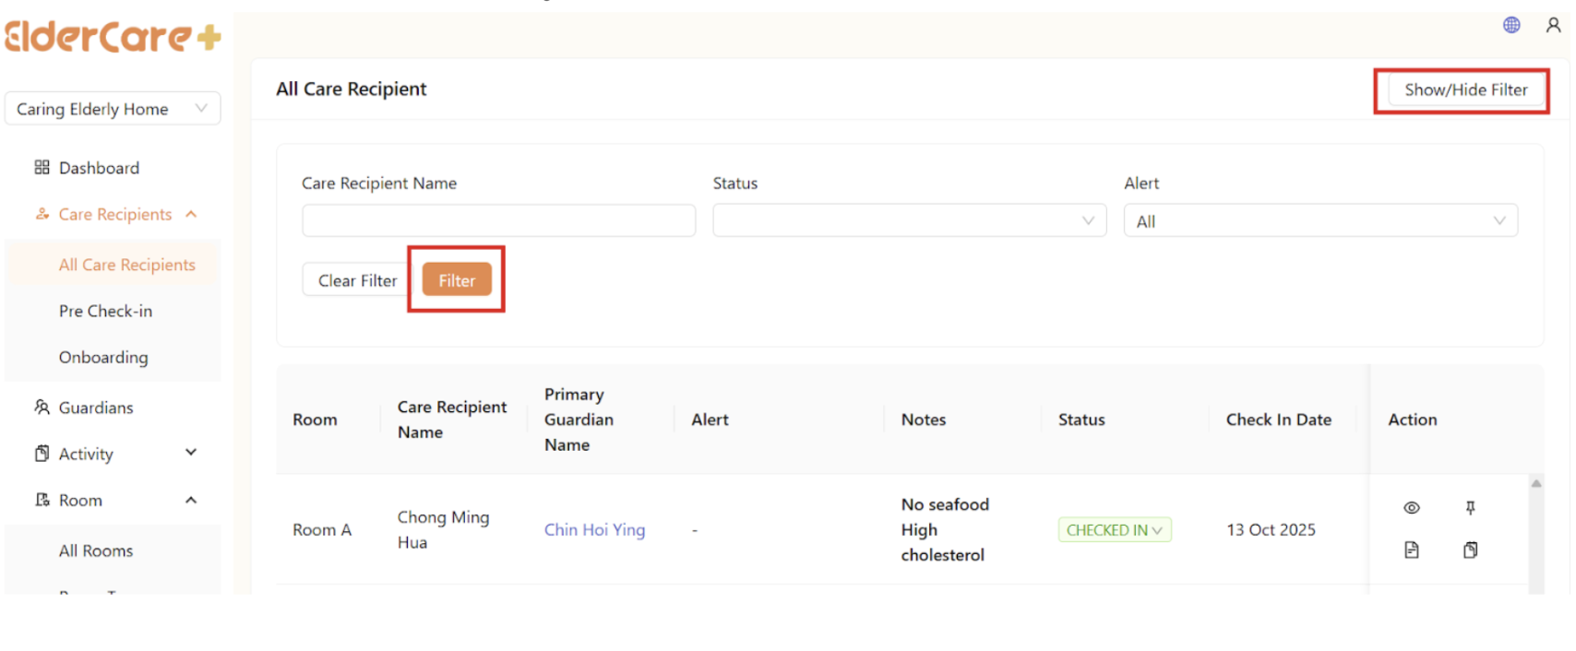Click the copy clipboard icon in Action column
Image resolution: width=1576 pixels, height=651 pixels.
coord(1470,550)
